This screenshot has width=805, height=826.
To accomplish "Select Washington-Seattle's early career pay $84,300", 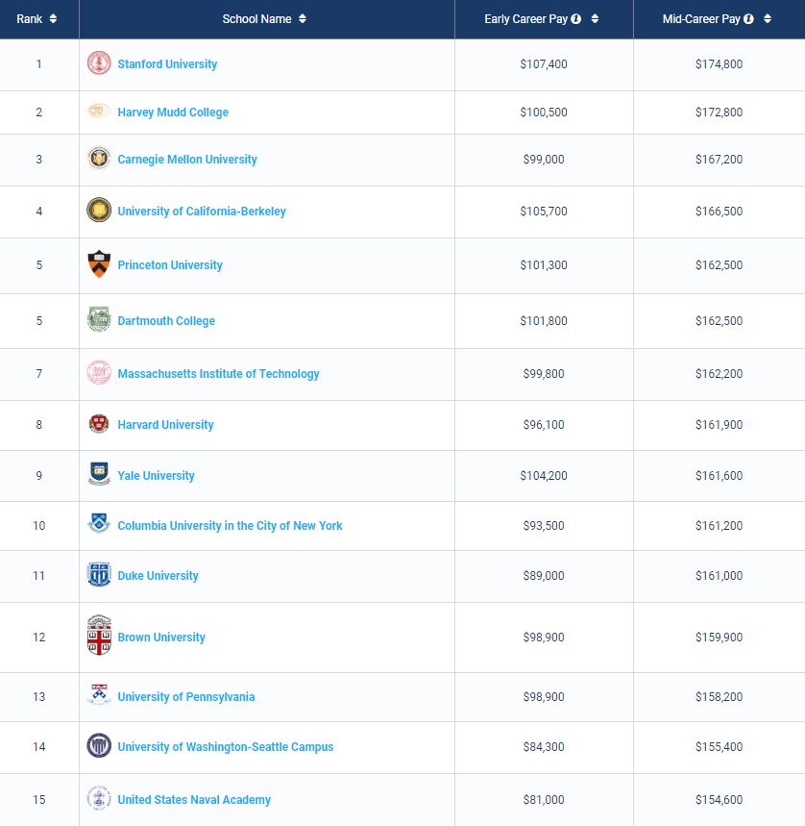I will [x=544, y=747].
